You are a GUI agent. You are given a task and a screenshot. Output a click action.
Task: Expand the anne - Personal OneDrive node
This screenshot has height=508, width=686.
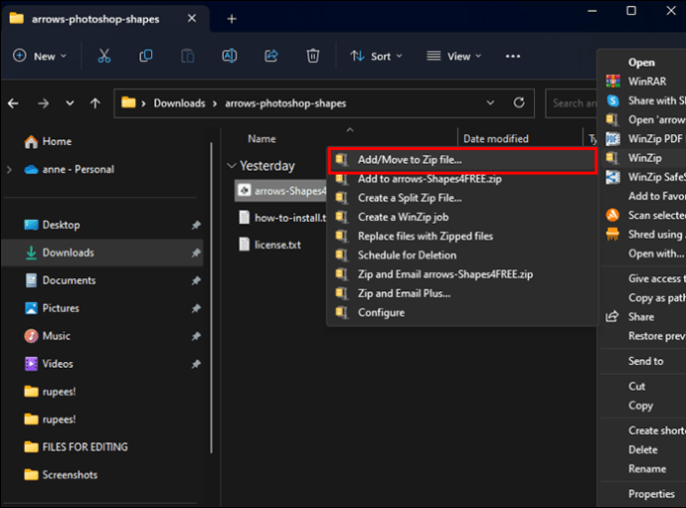[x=10, y=169]
